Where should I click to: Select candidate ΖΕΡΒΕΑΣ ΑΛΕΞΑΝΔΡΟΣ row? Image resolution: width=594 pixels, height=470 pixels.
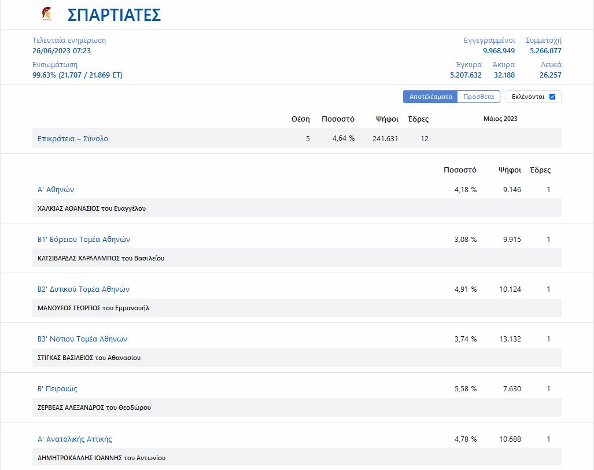[x=94, y=407]
